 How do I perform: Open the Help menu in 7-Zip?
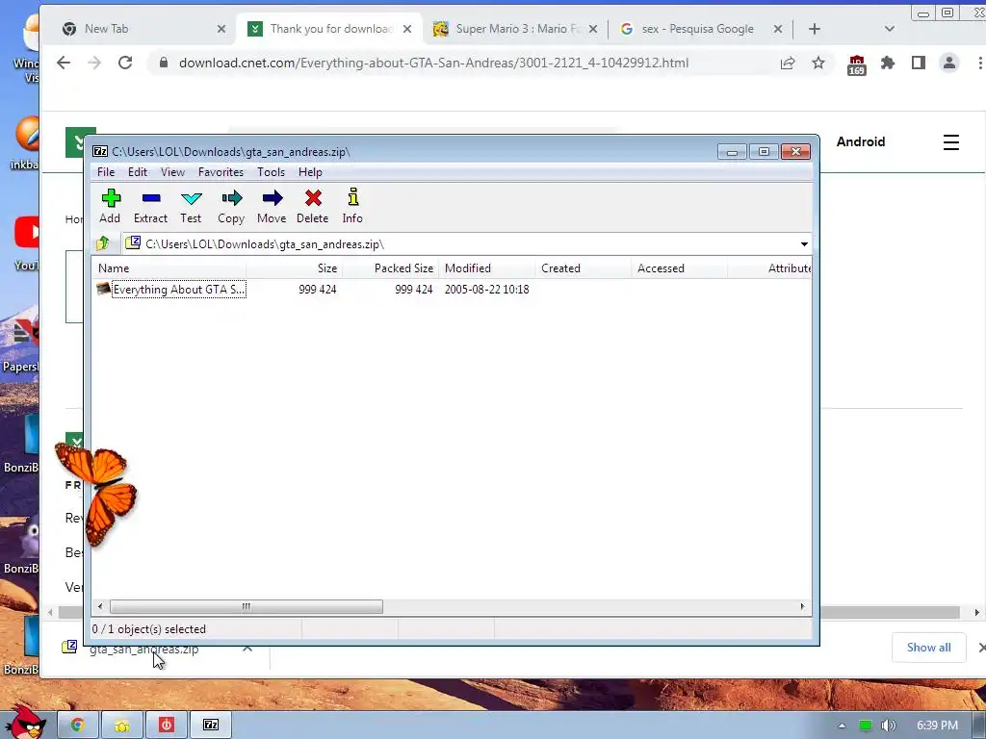310,172
